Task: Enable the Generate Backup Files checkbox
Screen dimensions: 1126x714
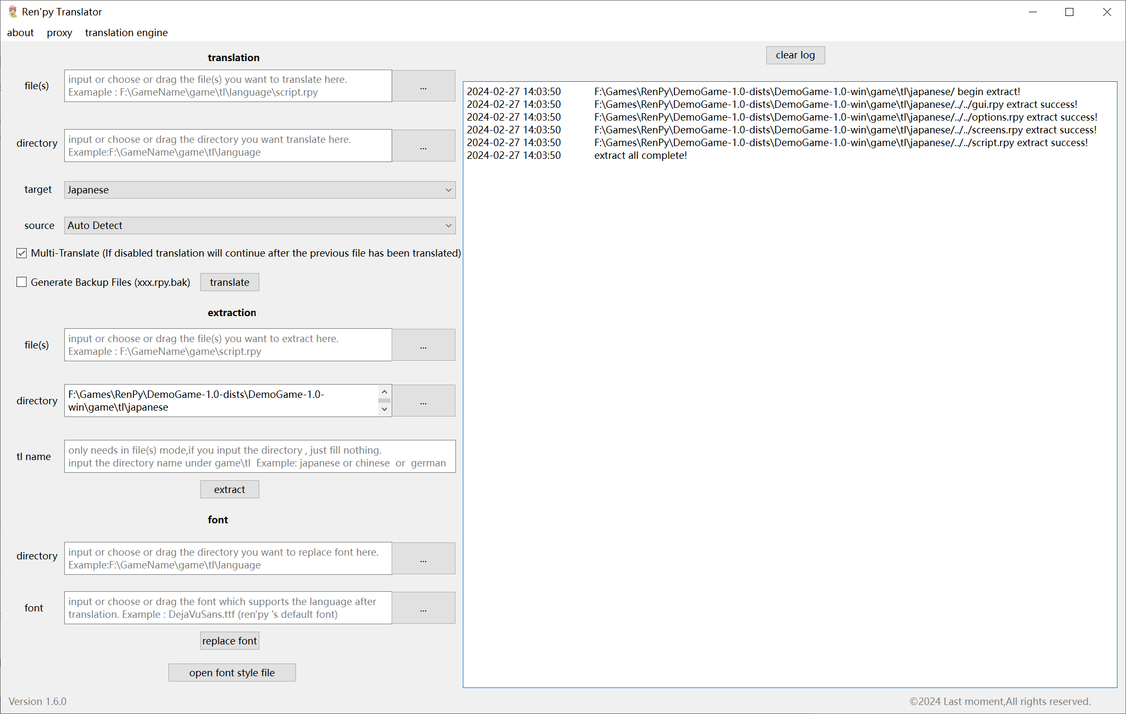Action: tap(21, 282)
